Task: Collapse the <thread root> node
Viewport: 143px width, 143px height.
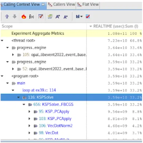Action: [x=2, y=40]
